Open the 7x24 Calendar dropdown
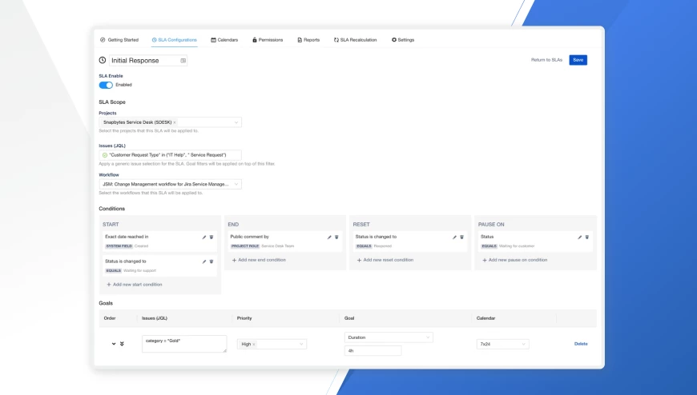 point(503,344)
